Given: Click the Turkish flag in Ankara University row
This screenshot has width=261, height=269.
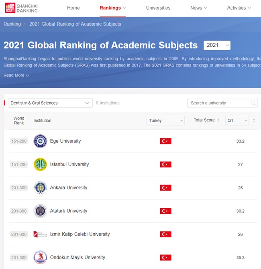Looking at the screenshot, I should click(x=165, y=188).
